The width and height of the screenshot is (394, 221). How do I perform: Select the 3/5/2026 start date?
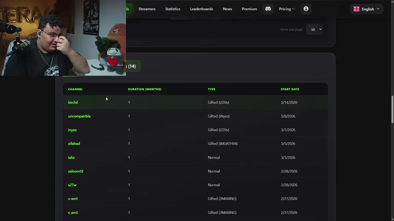[288, 144]
